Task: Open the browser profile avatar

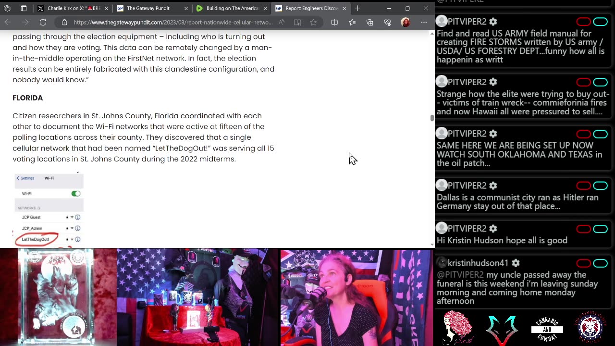Action: tap(406, 22)
